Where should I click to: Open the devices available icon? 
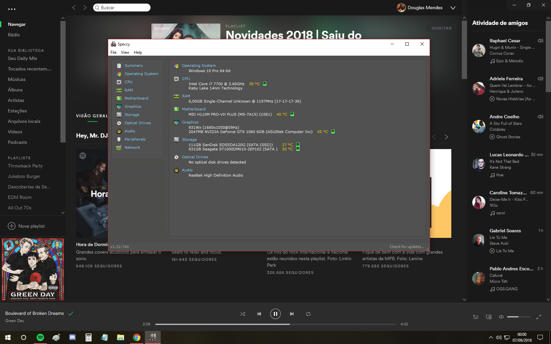tap(489, 317)
